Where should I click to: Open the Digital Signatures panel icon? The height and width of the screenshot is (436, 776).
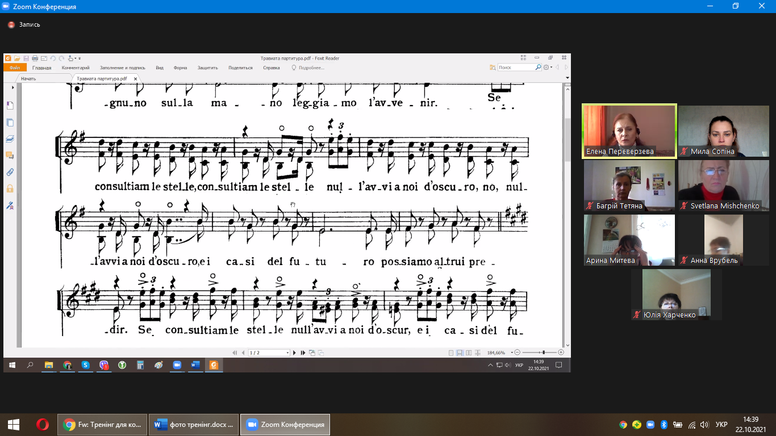click(x=10, y=206)
